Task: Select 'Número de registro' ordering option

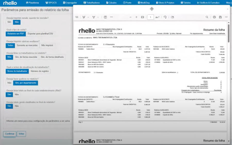Action: click(x=40, y=71)
